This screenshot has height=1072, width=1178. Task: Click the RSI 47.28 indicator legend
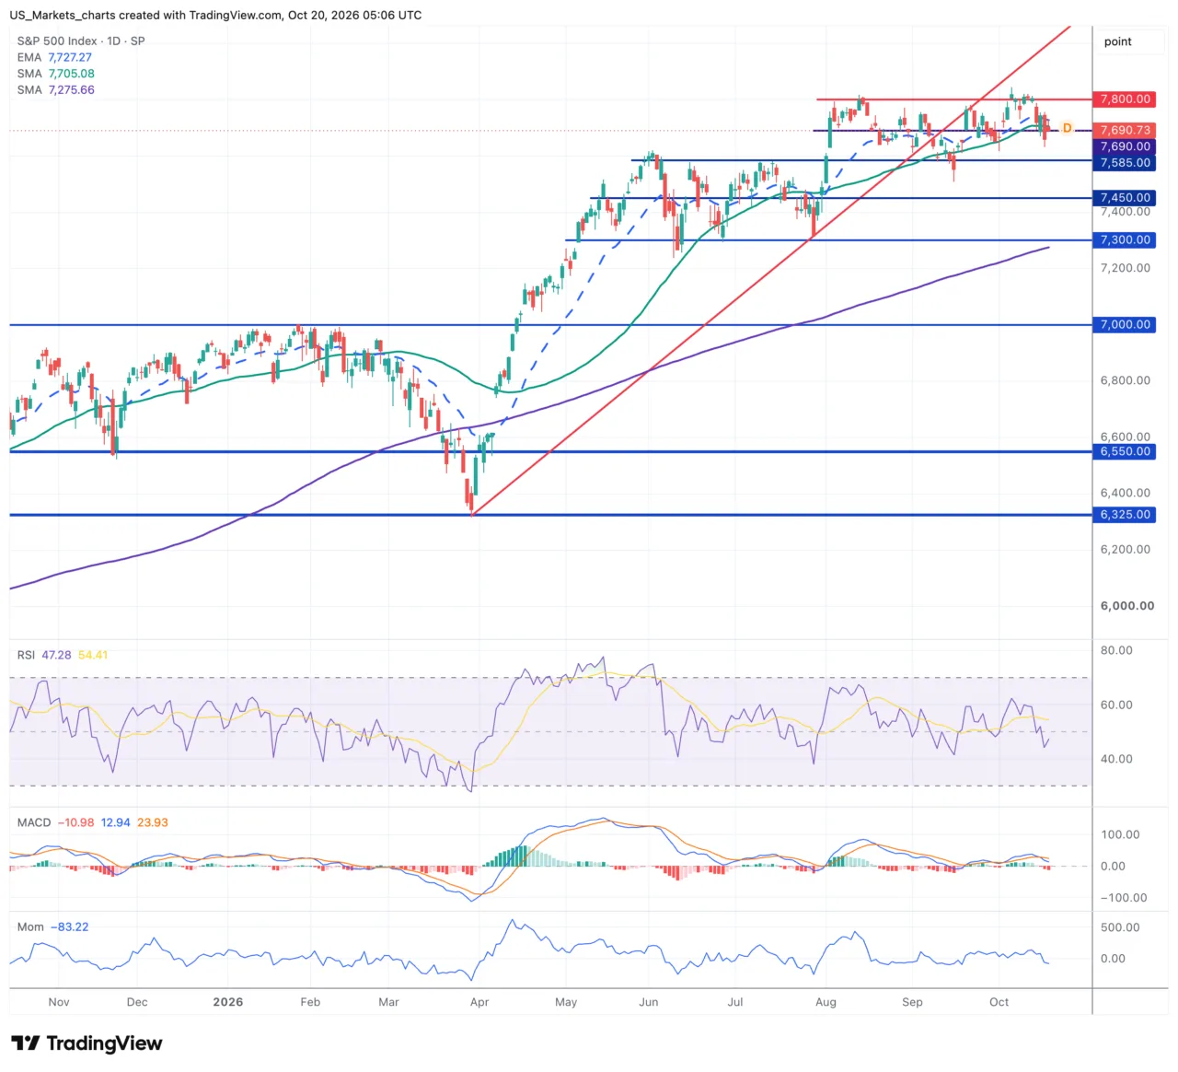tap(44, 655)
